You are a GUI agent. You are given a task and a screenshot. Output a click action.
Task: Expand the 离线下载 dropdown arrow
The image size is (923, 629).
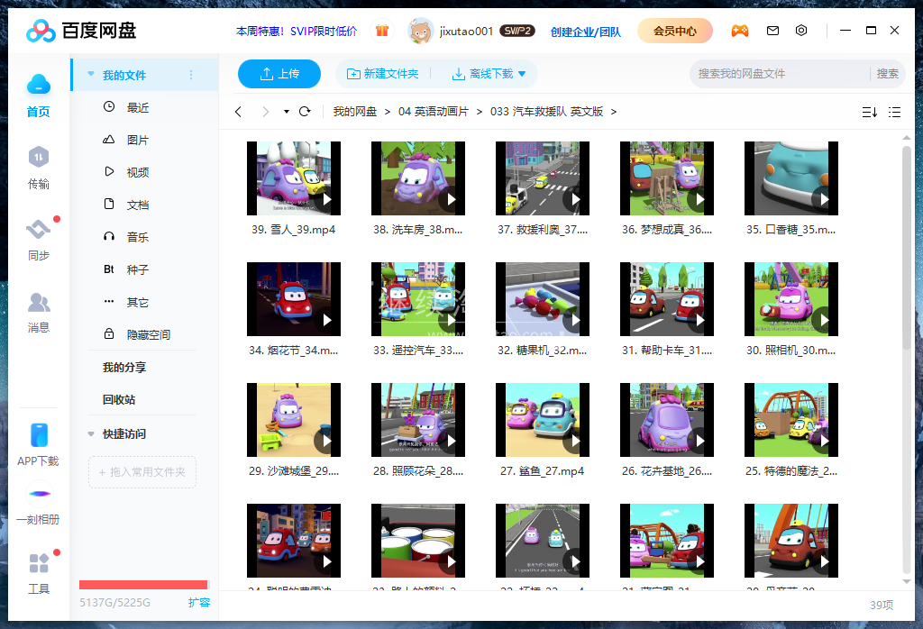tap(522, 74)
